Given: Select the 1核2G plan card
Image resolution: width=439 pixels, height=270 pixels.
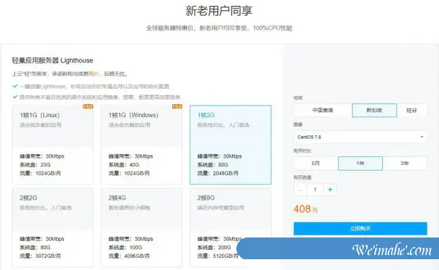Looking at the screenshot, I should click(230, 145).
